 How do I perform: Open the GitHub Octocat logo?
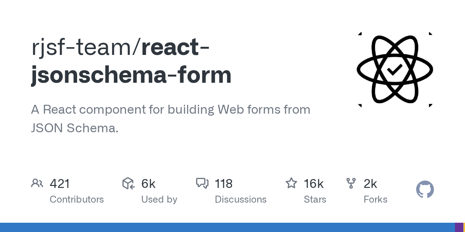pyautogui.click(x=425, y=189)
